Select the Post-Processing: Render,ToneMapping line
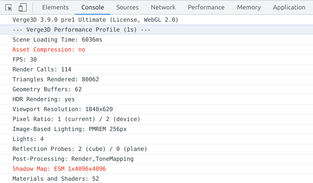313x183 pixels. coord(156,159)
